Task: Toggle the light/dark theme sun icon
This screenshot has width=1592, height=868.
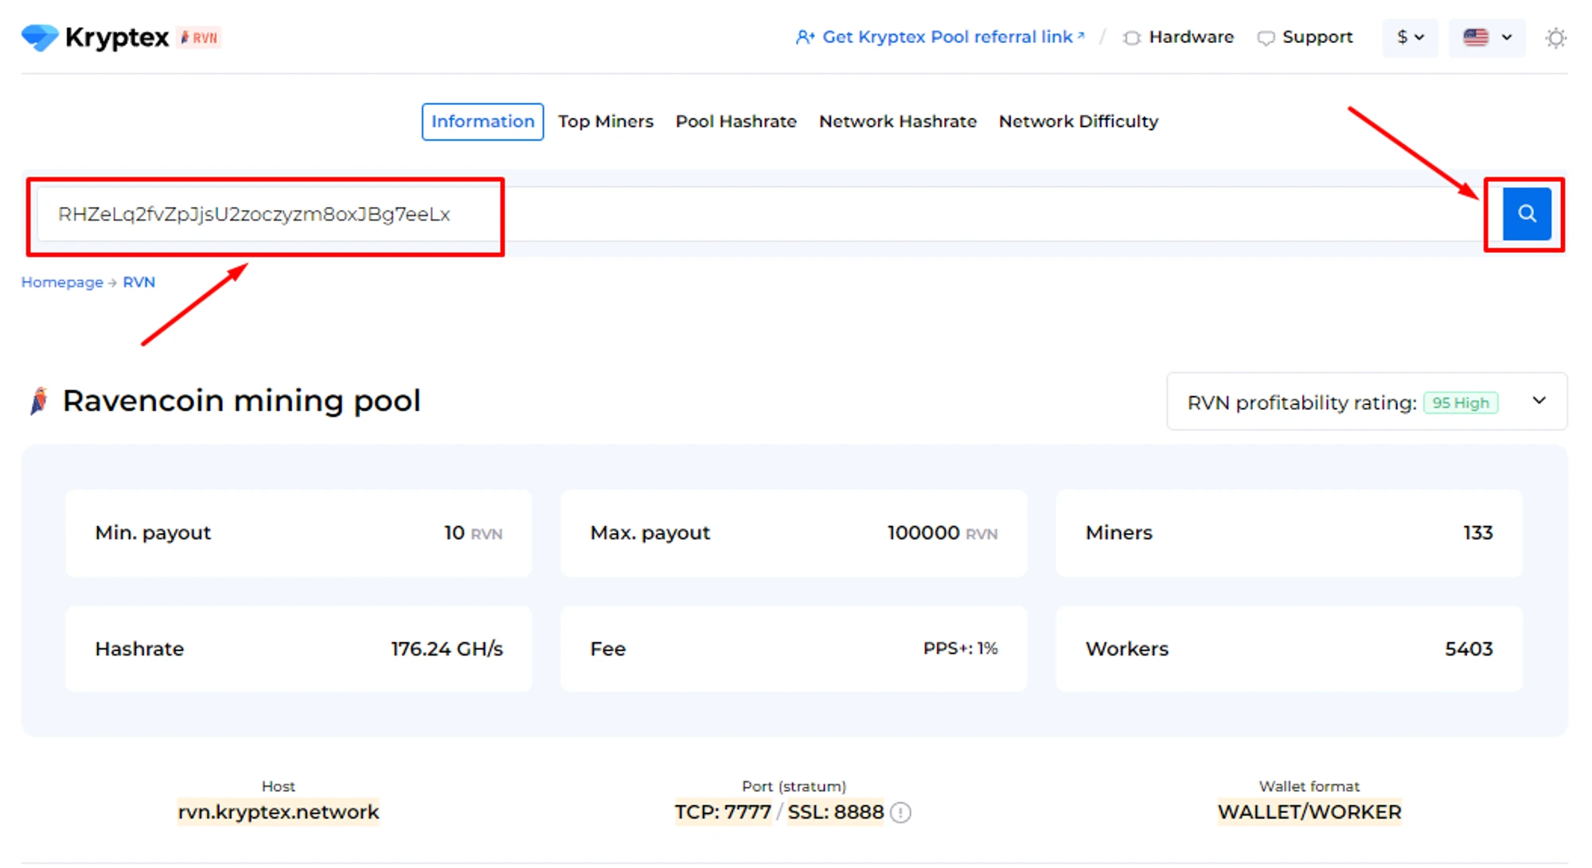Action: (x=1555, y=37)
